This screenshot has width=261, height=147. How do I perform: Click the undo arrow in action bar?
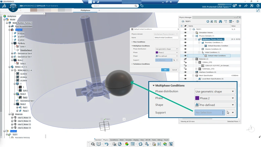pos(107,144)
